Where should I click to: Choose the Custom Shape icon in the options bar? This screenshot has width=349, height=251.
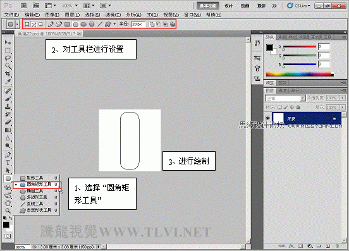click(108, 24)
